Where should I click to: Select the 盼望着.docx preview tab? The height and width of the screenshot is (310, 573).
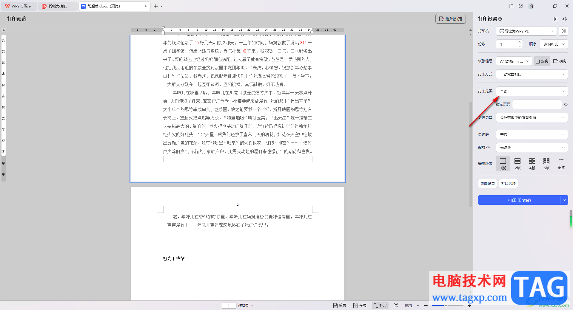pos(114,6)
